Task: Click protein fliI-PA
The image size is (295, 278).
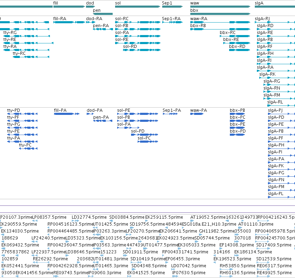Action: [x=67, y=114]
